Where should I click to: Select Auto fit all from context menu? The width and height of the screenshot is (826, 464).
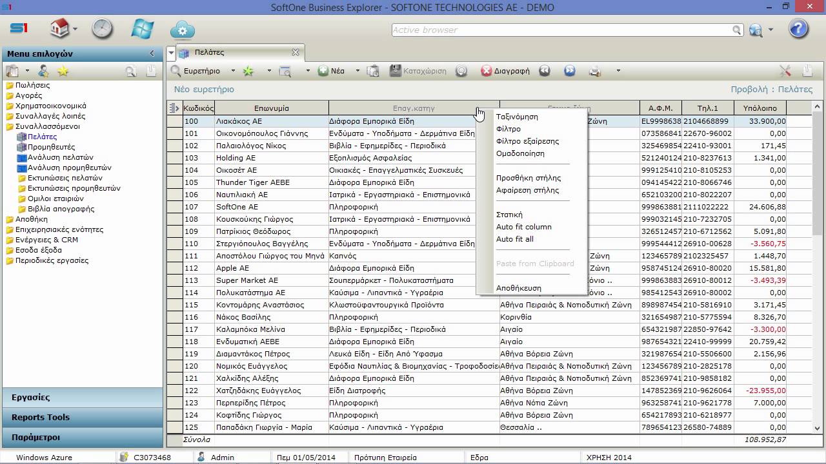(515, 239)
